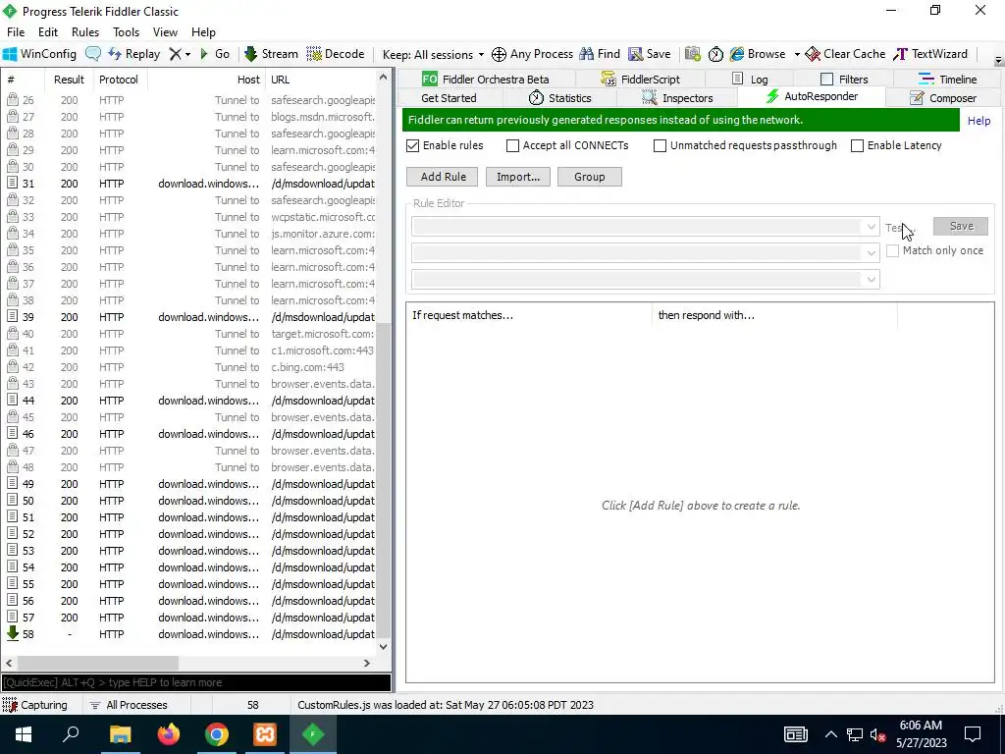The width and height of the screenshot is (1005, 754).
Task: Open the TextWizard tool
Action: [930, 54]
